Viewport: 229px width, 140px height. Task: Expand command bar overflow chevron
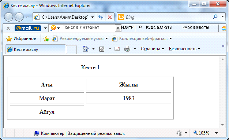[x=223, y=46]
